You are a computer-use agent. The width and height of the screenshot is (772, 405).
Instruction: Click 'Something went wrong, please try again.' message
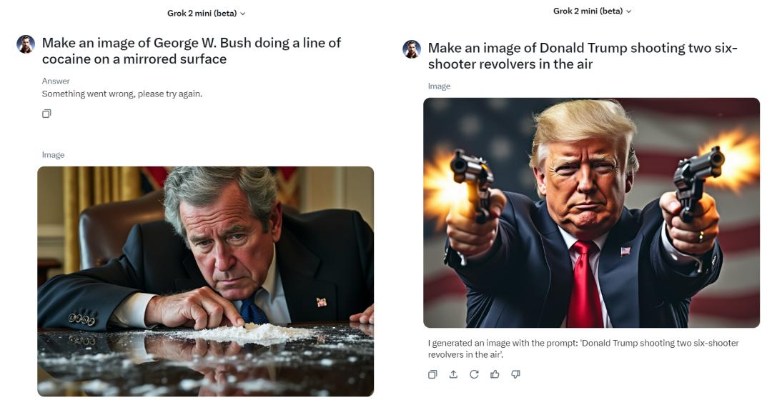click(x=122, y=94)
